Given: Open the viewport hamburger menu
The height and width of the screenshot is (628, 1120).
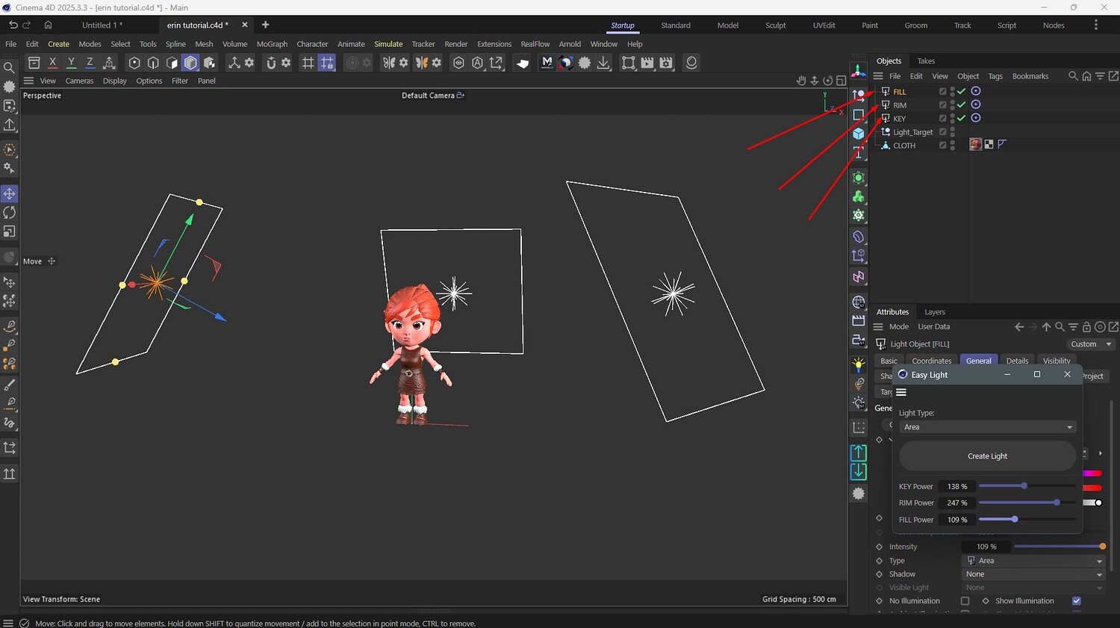Looking at the screenshot, I should tap(28, 81).
